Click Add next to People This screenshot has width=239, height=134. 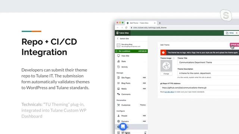(x=144, y=116)
